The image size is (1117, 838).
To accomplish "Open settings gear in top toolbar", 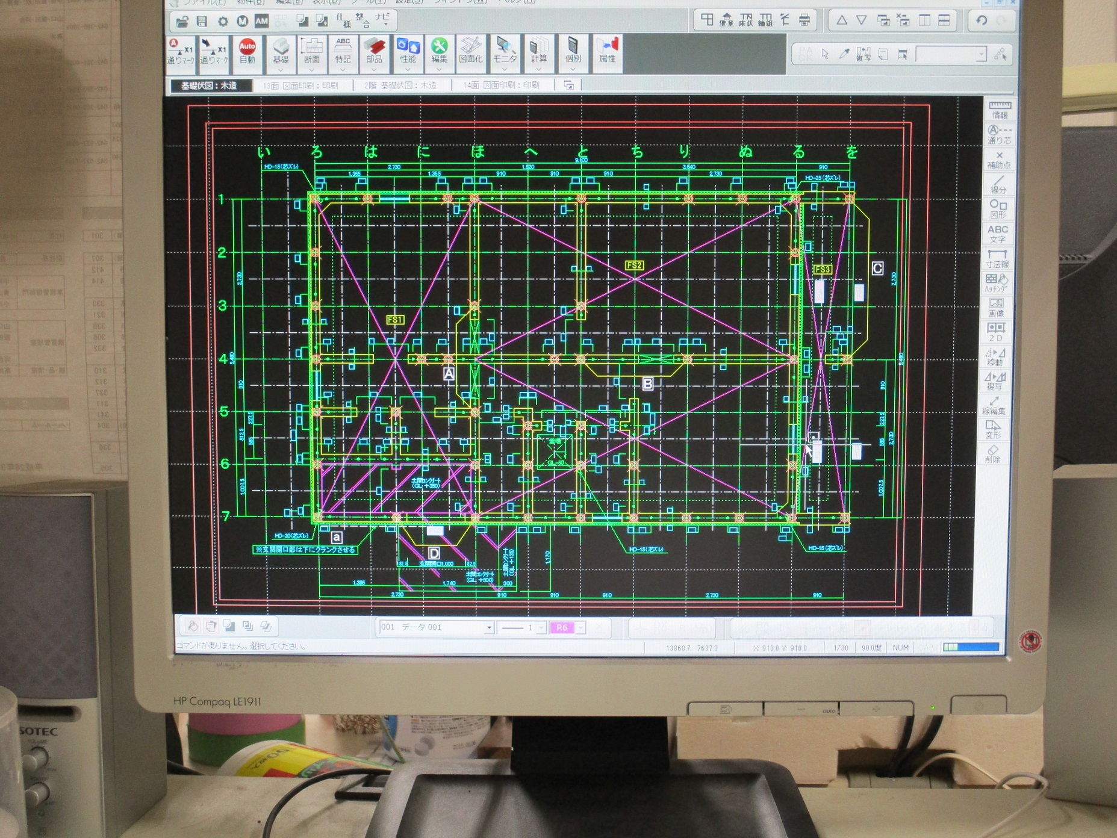I will tap(223, 22).
